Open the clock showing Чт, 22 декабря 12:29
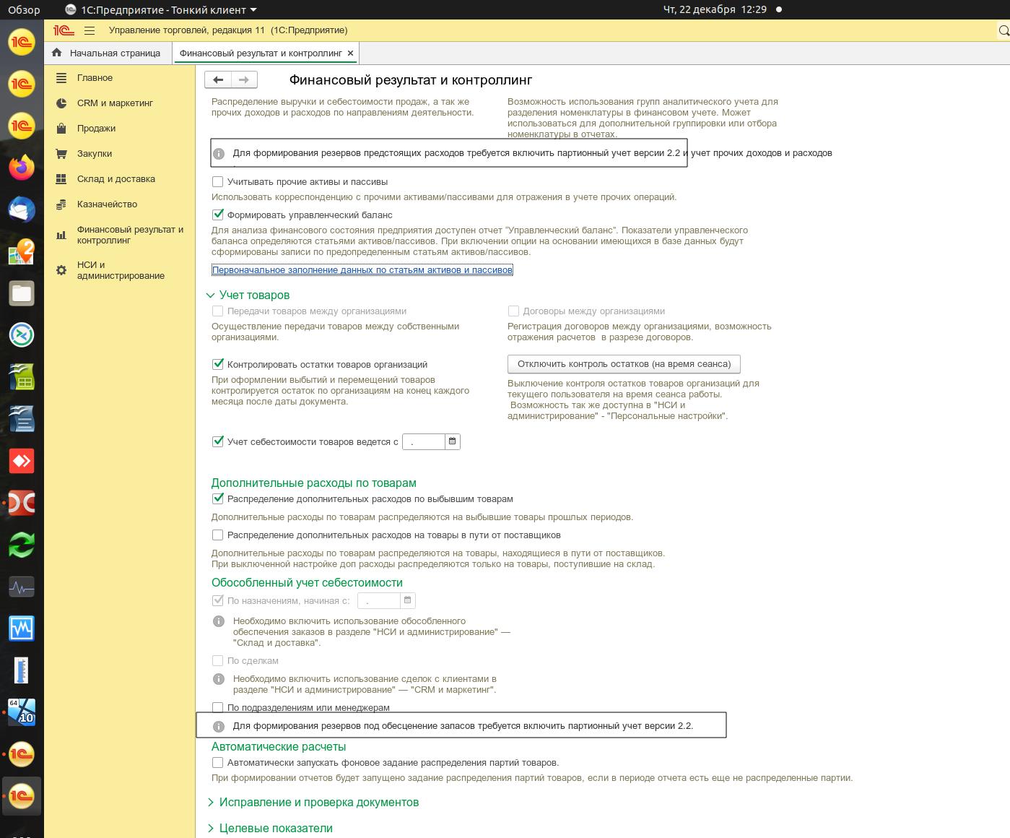1010x838 pixels. click(715, 9)
